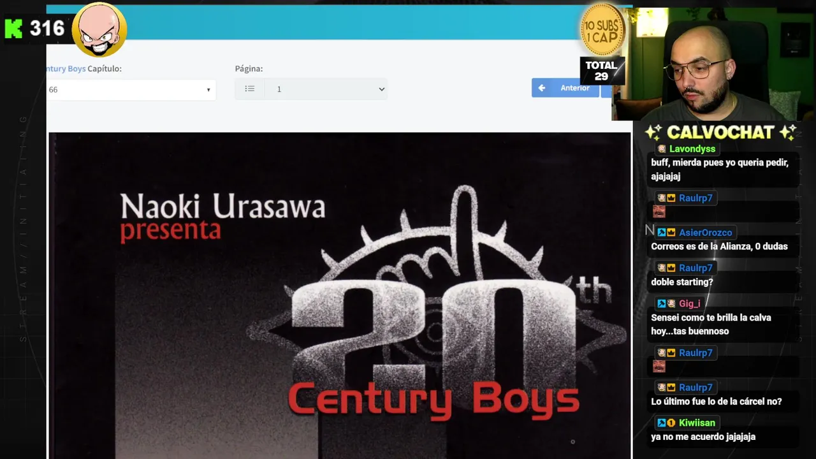
Task: Click the Century Boys title link
Action: [x=66, y=68]
